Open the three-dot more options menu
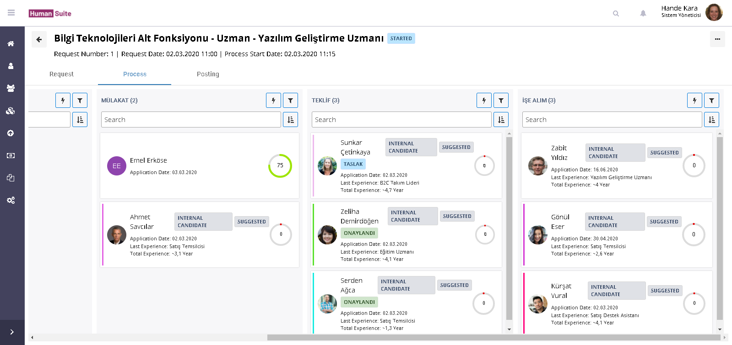732x345 pixels. [x=717, y=39]
